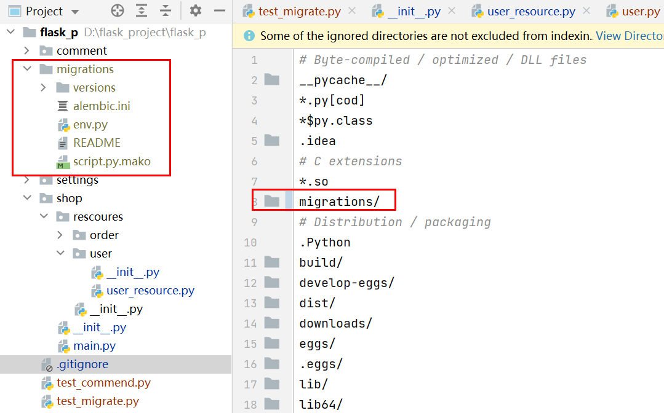
Task: Collapse the flask_p root folder
Action: point(11,32)
